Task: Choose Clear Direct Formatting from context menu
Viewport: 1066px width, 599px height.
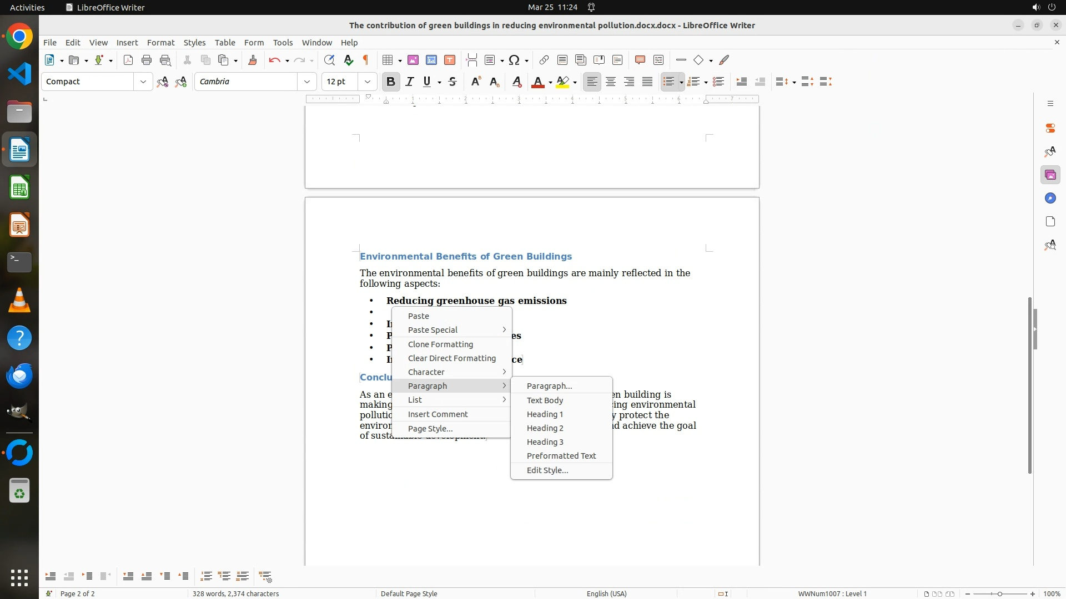Action: [x=451, y=358]
